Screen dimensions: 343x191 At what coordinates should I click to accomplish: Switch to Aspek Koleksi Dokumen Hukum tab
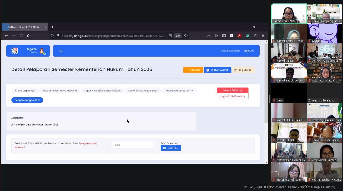click(102, 91)
